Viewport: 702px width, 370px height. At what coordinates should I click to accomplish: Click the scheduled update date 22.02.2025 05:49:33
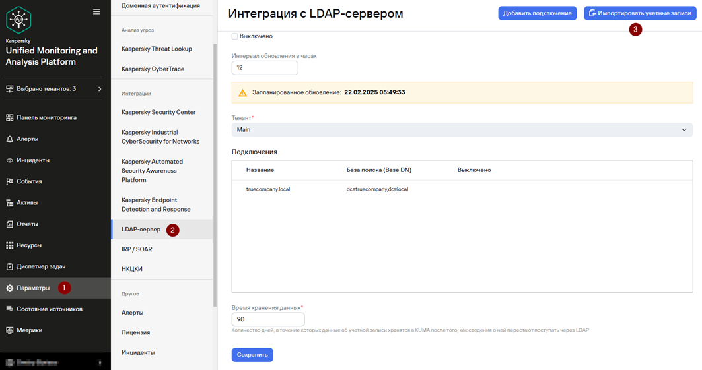tap(374, 92)
